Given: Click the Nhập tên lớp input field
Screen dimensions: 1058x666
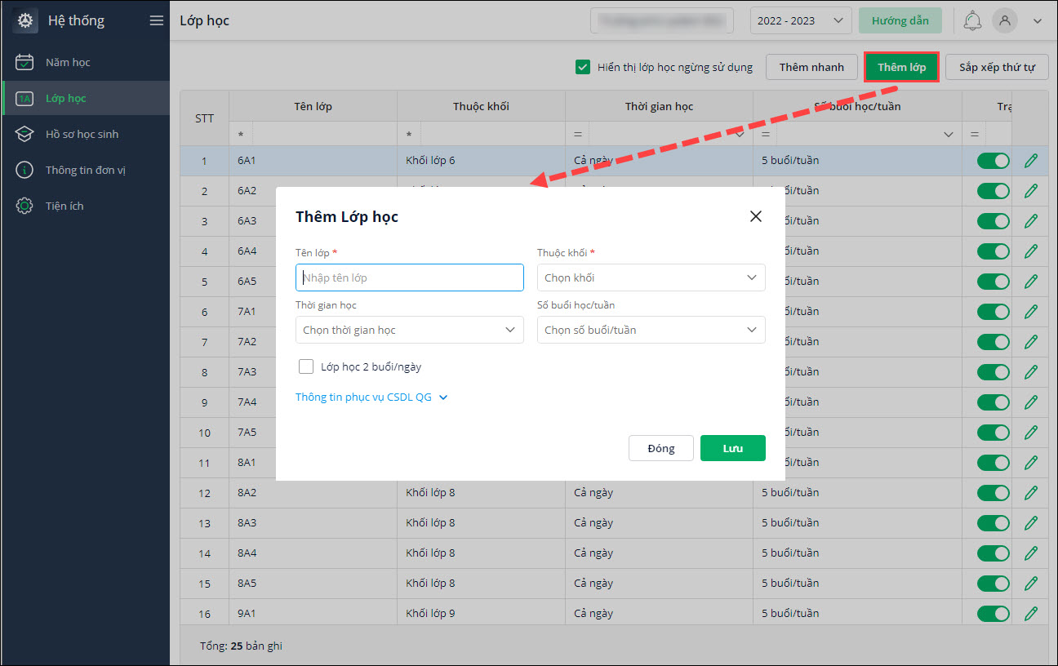Looking at the screenshot, I should click(409, 277).
